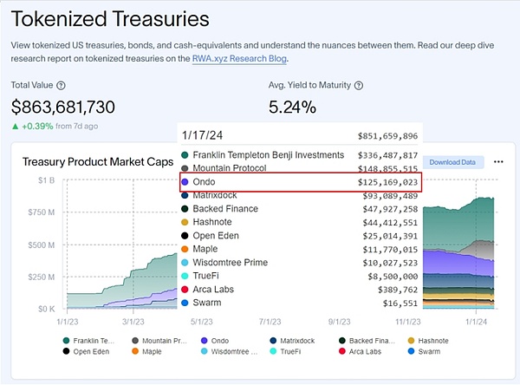Image resolution: width=520 pixels, height=385 pixels.
Task: Click the Download Data button
Action: coord(452,162)
